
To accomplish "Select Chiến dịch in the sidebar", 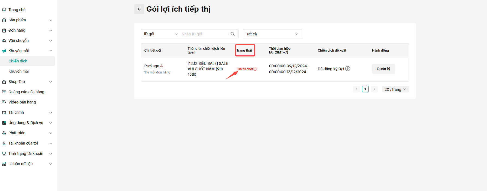I will 18,61.
